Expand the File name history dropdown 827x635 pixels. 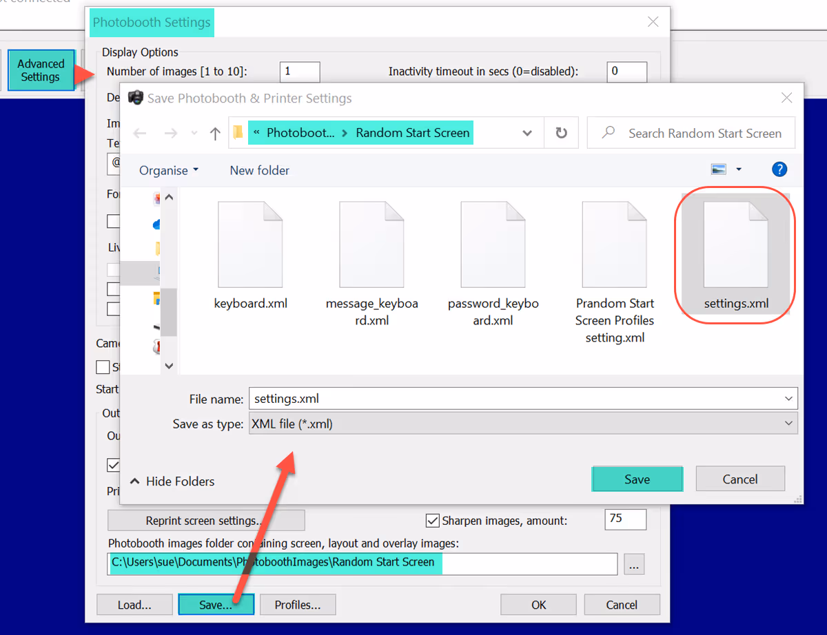[788, 398]
